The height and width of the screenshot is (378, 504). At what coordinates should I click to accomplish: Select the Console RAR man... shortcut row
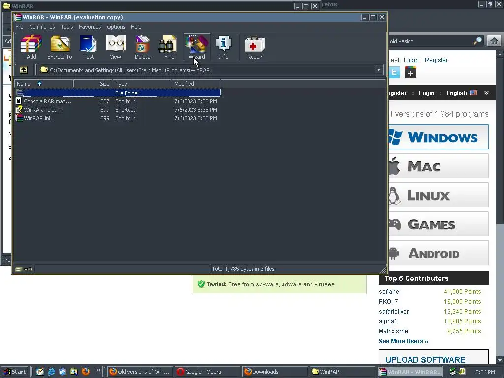(x=118, y=101)
